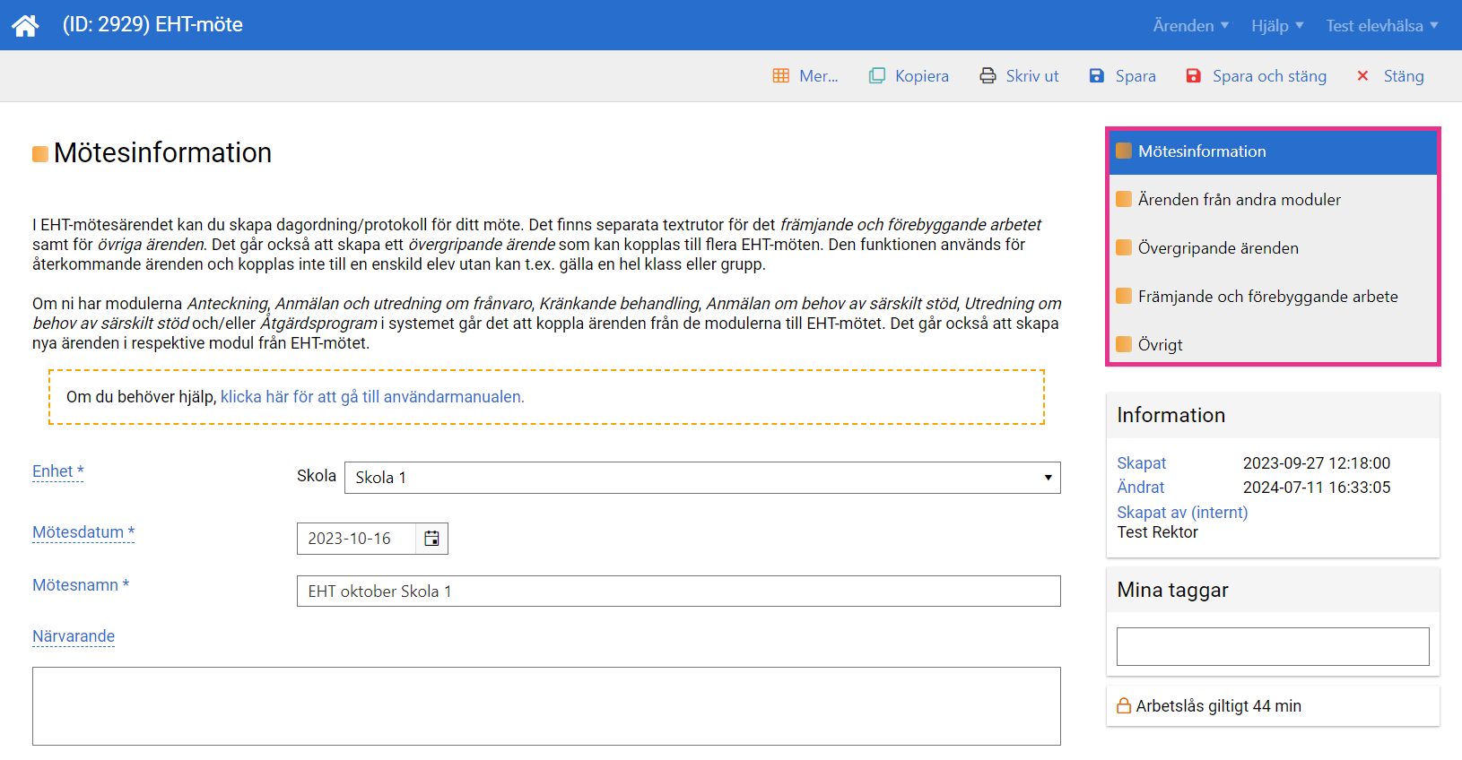
Task: Click inside the Närvarande text area
Action: (x=546, y=706)
